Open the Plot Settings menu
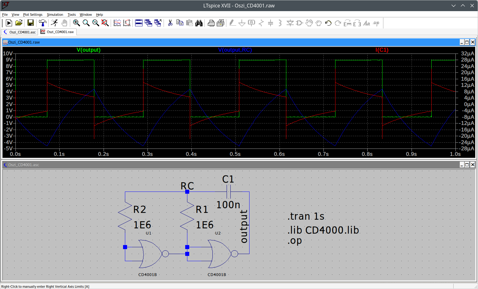This screenshot has width=478, height=289. click(33, 15)
